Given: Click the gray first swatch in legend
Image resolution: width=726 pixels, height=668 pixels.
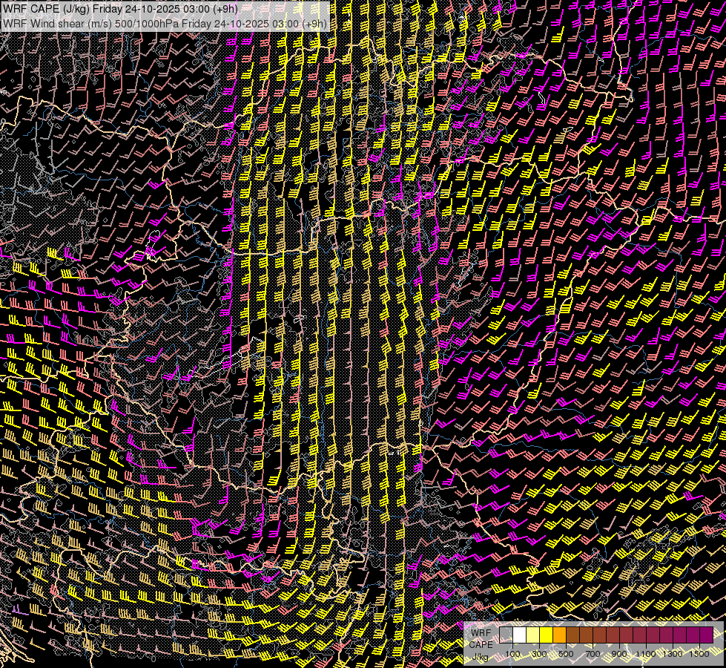Looking at the screenshot, I should 506,635.
